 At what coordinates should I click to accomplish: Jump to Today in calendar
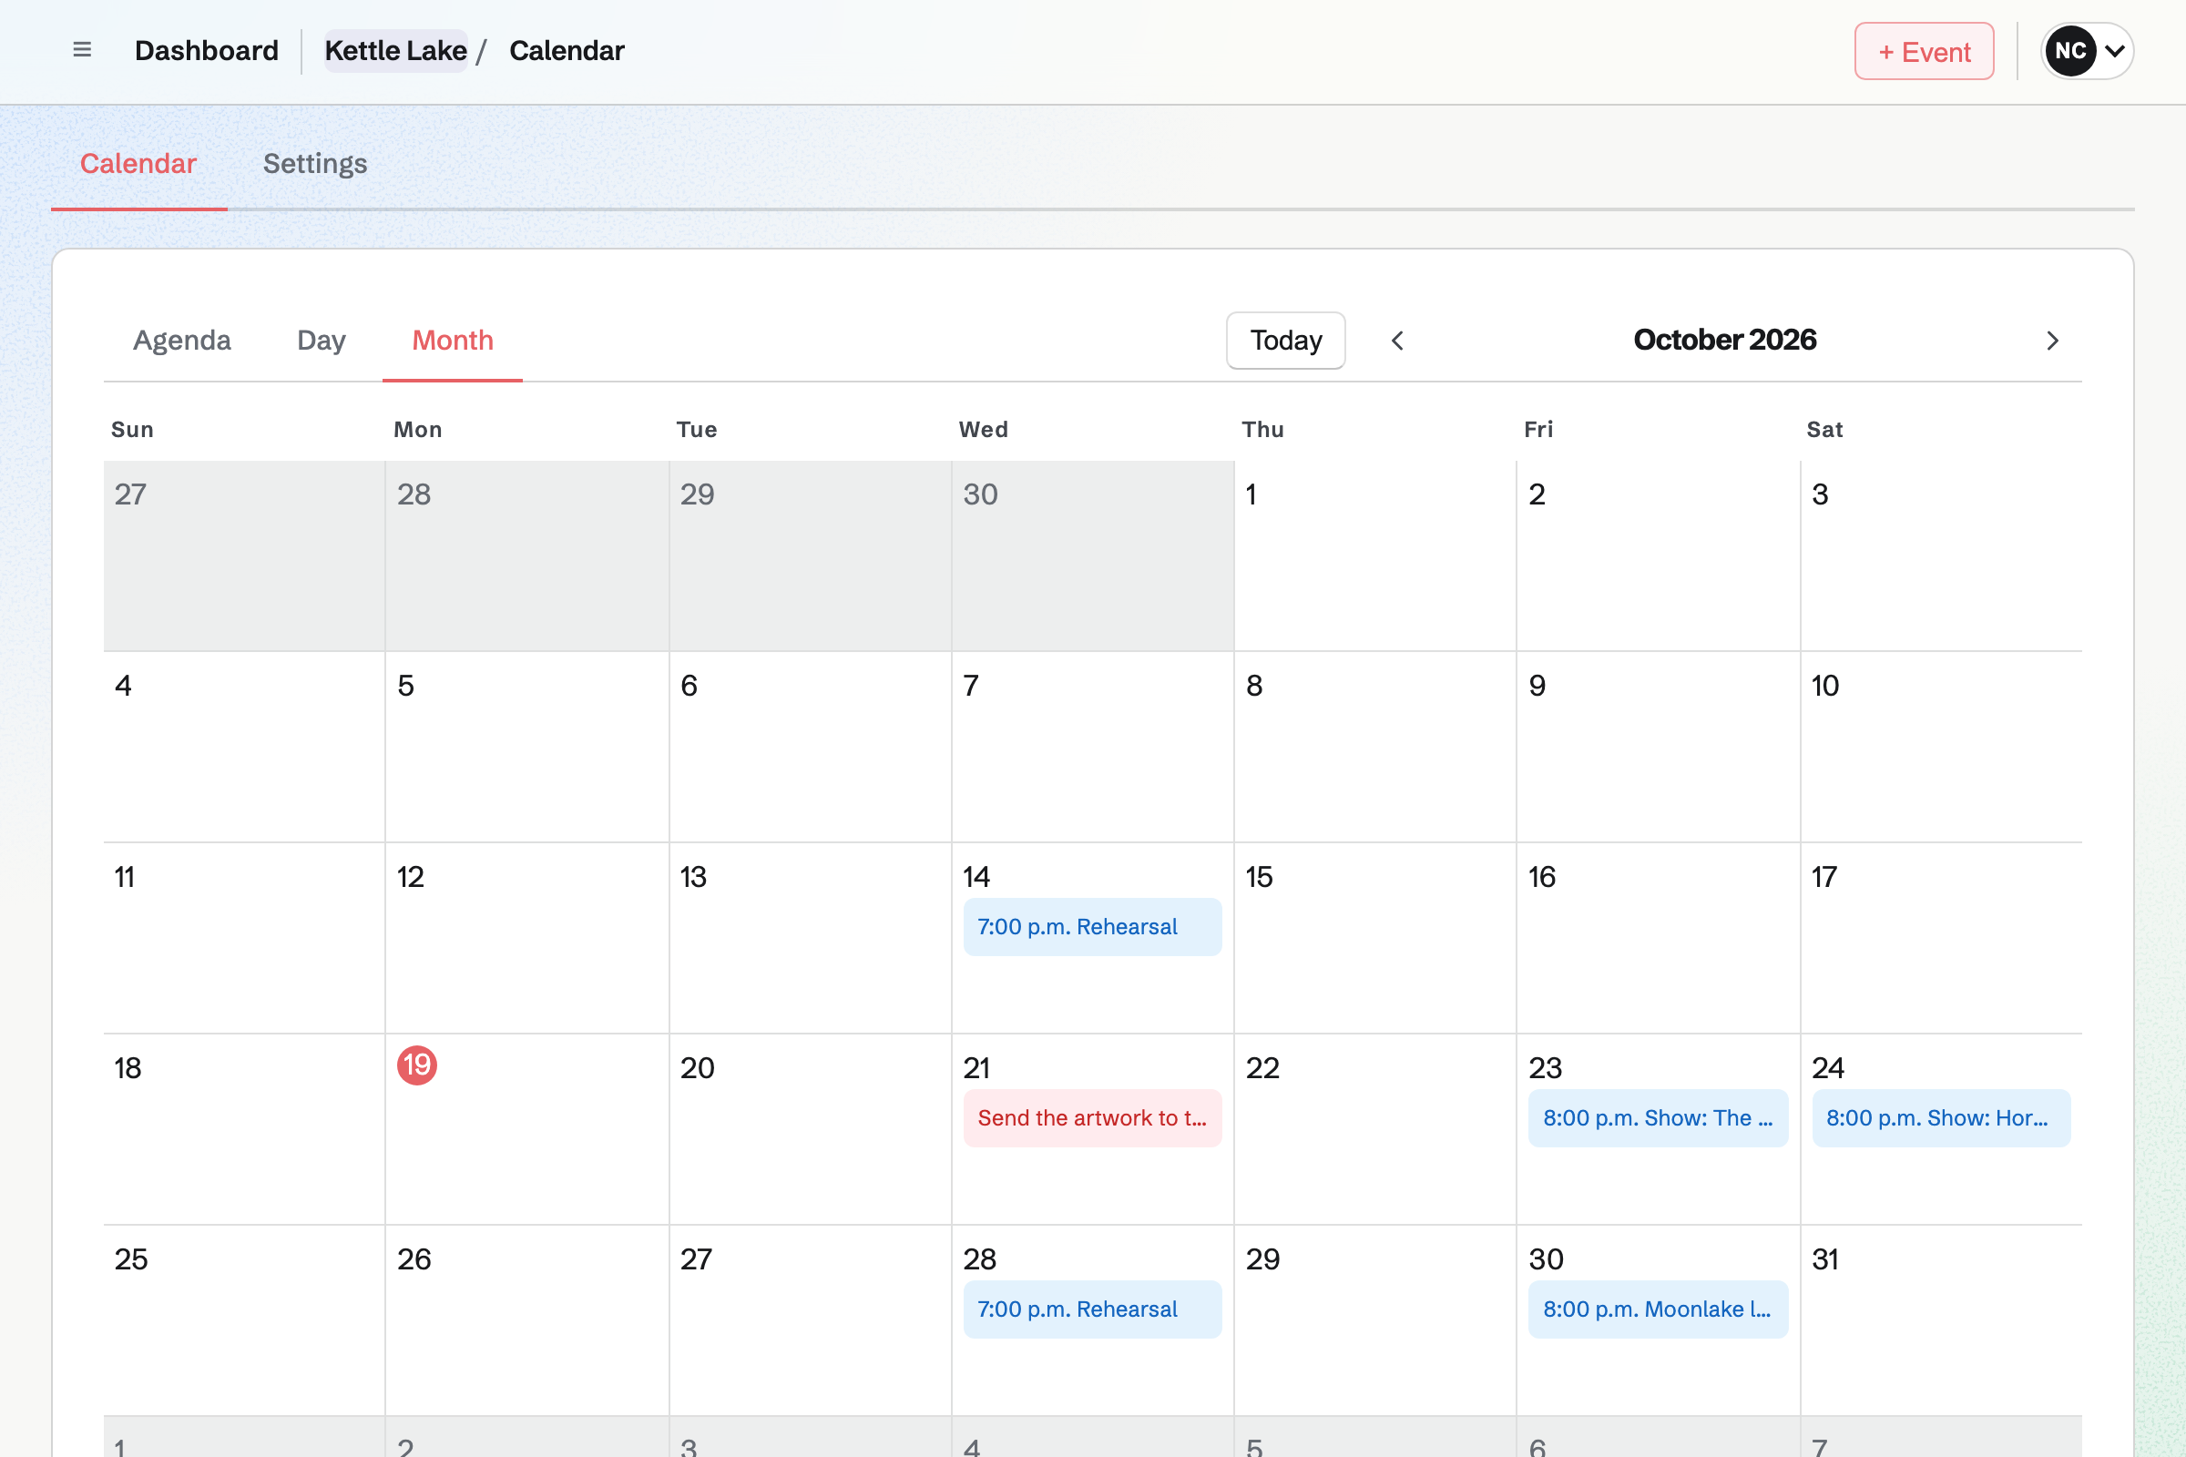coord(1285,341)
